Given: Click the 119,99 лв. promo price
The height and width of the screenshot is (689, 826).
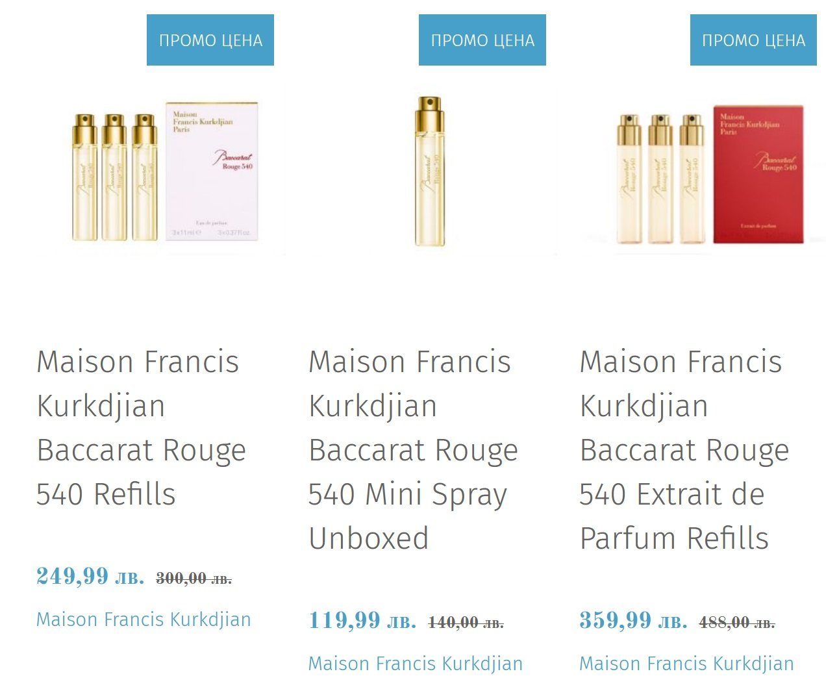Looking at the screenshot, I should tap(362, 620).
